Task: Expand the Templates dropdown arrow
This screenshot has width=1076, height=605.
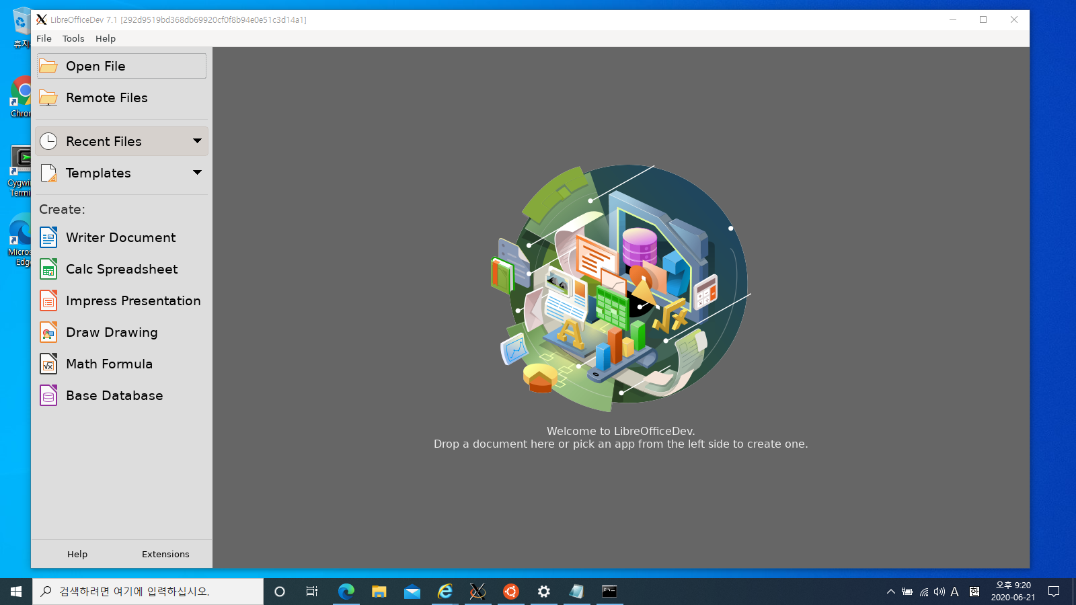Action: point(198,173)
